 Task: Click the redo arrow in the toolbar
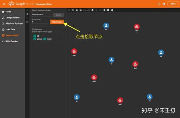[x=88, y=10]
